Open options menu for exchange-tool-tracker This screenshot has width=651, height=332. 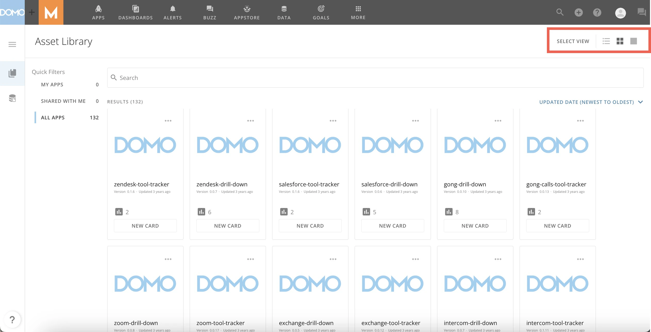coord(415,259)
